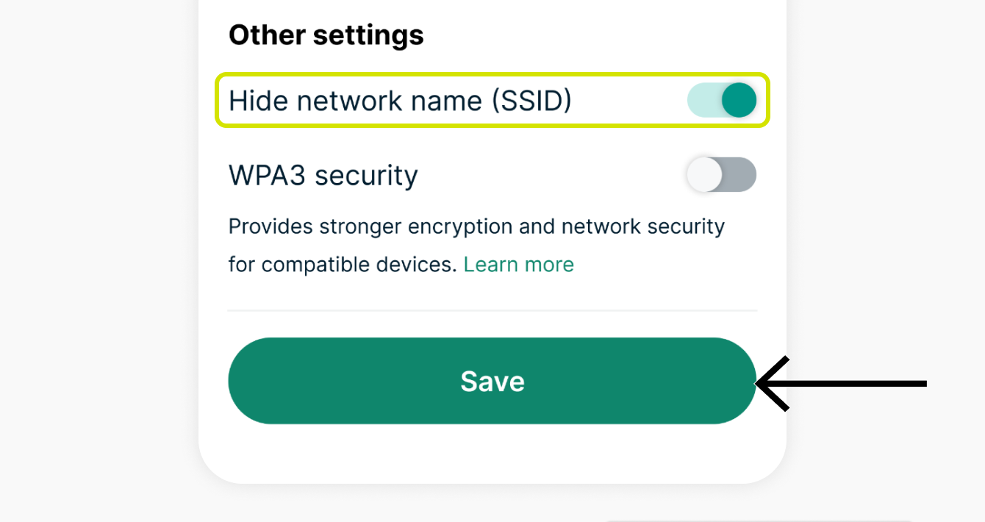Viewport: 985px width, 522px height.
Task: Enable the WPA3 security switch
Action: point(721,175)
